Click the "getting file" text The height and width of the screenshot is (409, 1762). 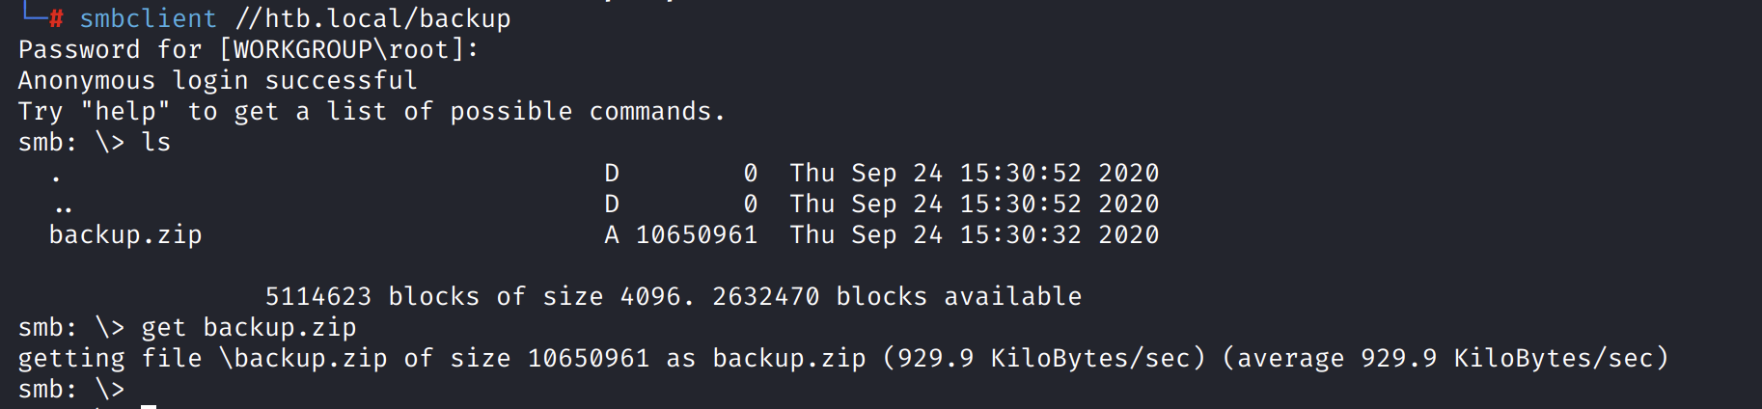tap(110, 358)
